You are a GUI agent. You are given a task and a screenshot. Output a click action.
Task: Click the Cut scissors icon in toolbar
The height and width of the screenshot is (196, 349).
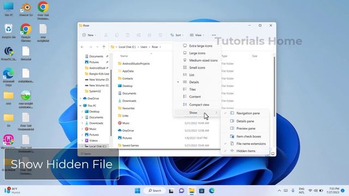106,35
